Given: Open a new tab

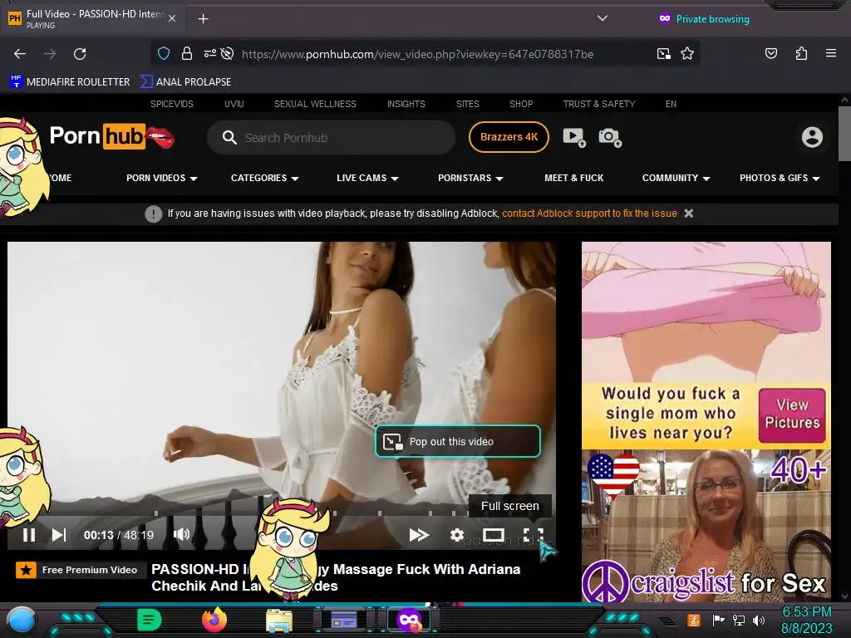Looking at the screenshot, I should click(203, 19).
